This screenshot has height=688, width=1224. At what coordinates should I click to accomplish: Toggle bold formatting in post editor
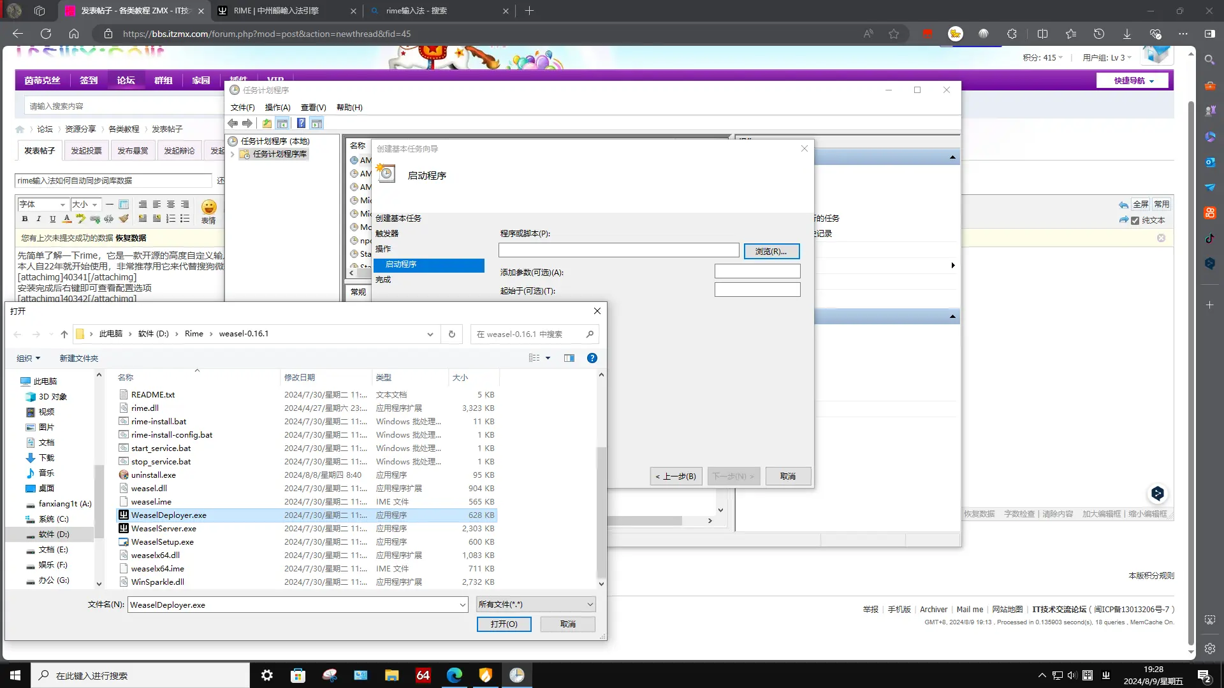(x=25, y=219)
